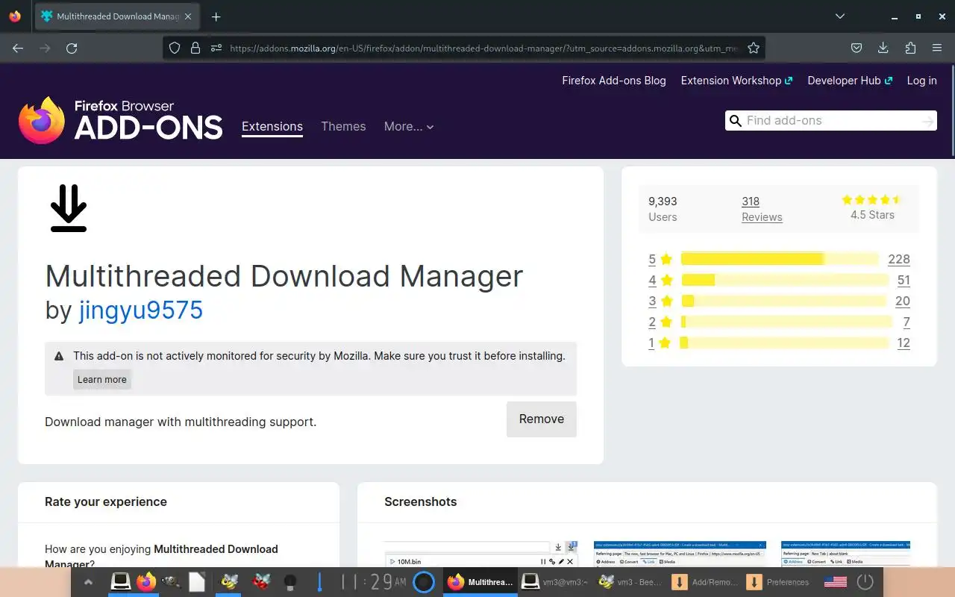Open the 7 two-star reviews count
This screenshot has height=597, width=955.
pos(907,322)
